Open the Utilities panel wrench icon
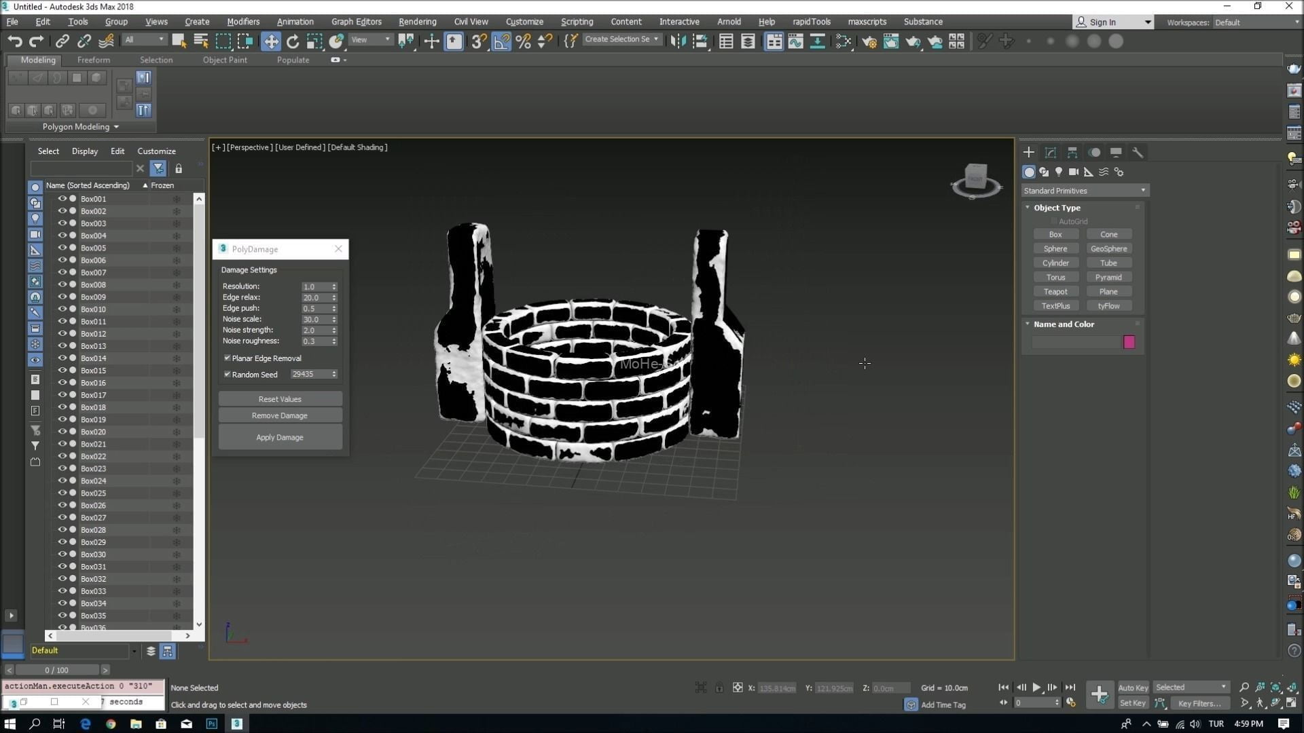This screenshot has width=1304, height=733. [1138, 152]
